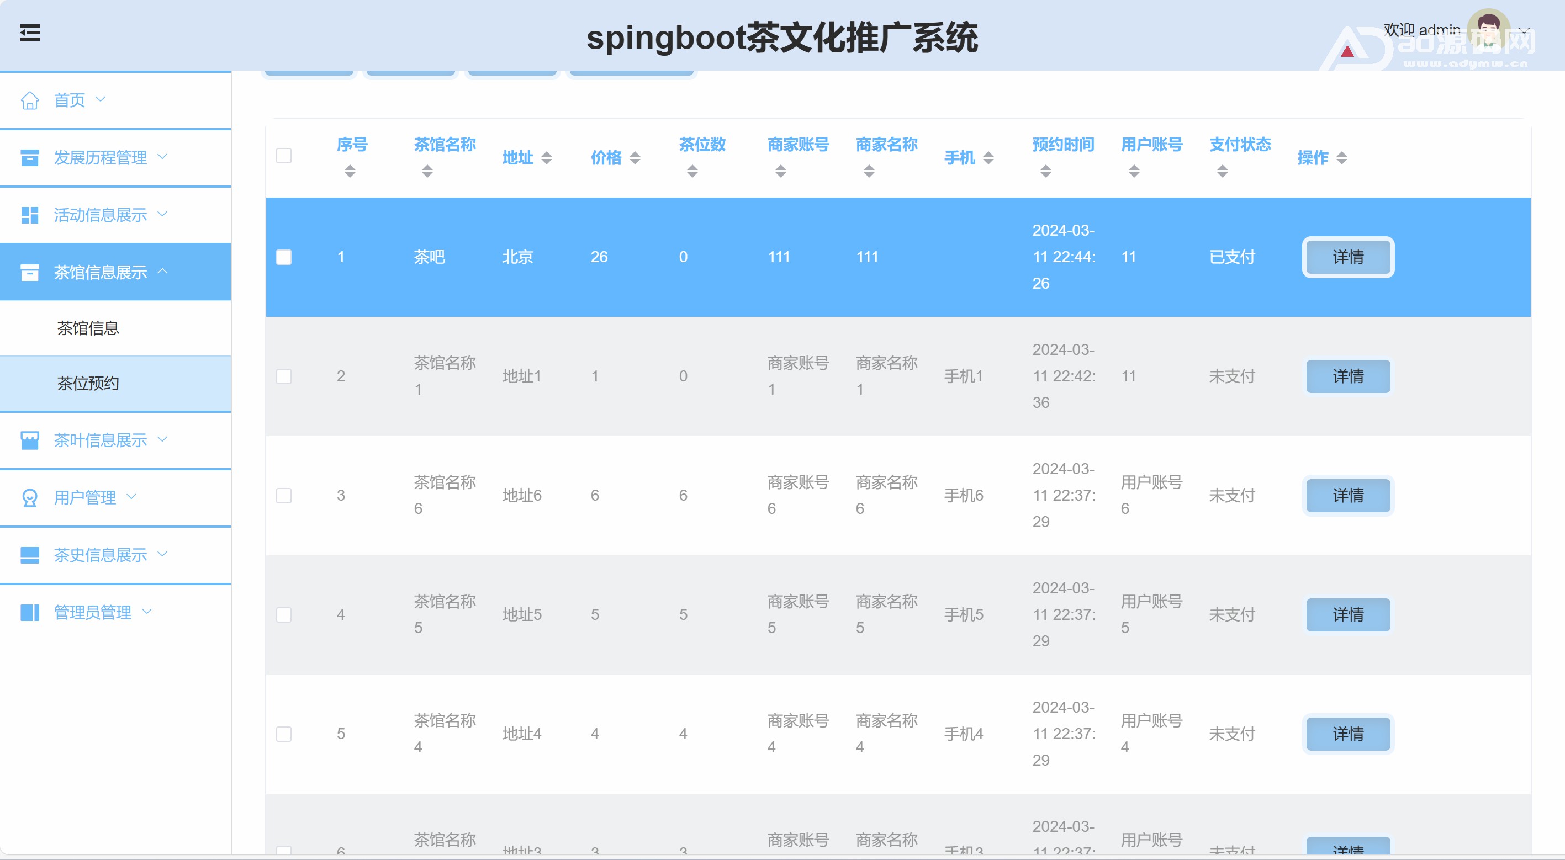Click the 发展历程管理 archive icon
1565x860 pixels.
coord(30,158)
